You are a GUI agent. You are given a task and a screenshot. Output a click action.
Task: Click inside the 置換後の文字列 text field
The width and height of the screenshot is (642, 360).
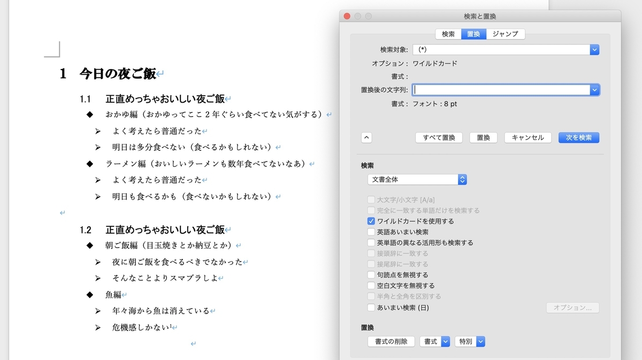tap(498, 89)
